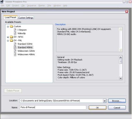
Task: Click the description box scroll-up arrow
Action: coord(121,29)
